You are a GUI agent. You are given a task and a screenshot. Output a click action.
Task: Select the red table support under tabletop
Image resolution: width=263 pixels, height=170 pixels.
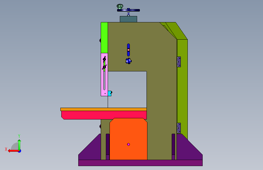point(104,115)
